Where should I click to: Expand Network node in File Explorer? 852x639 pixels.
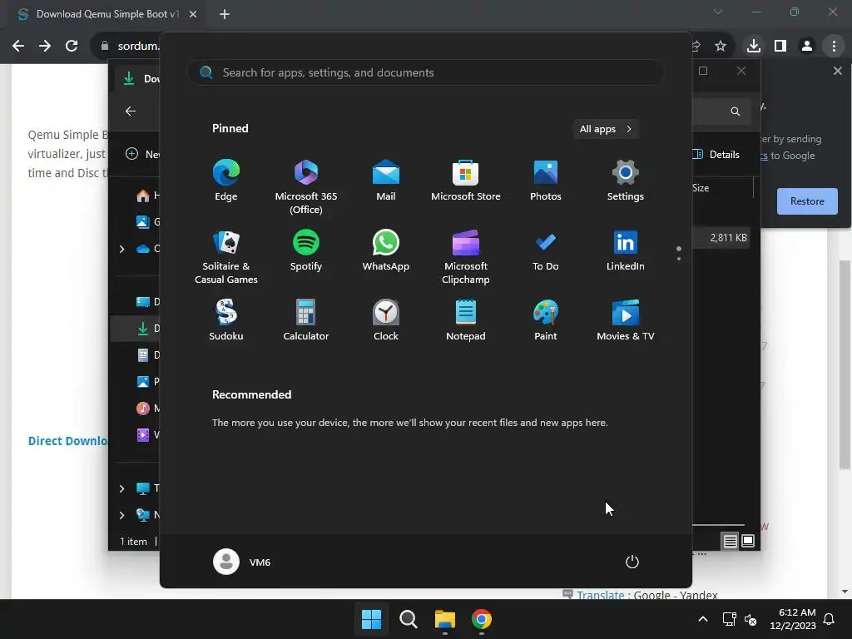click(x=121, y=515)
